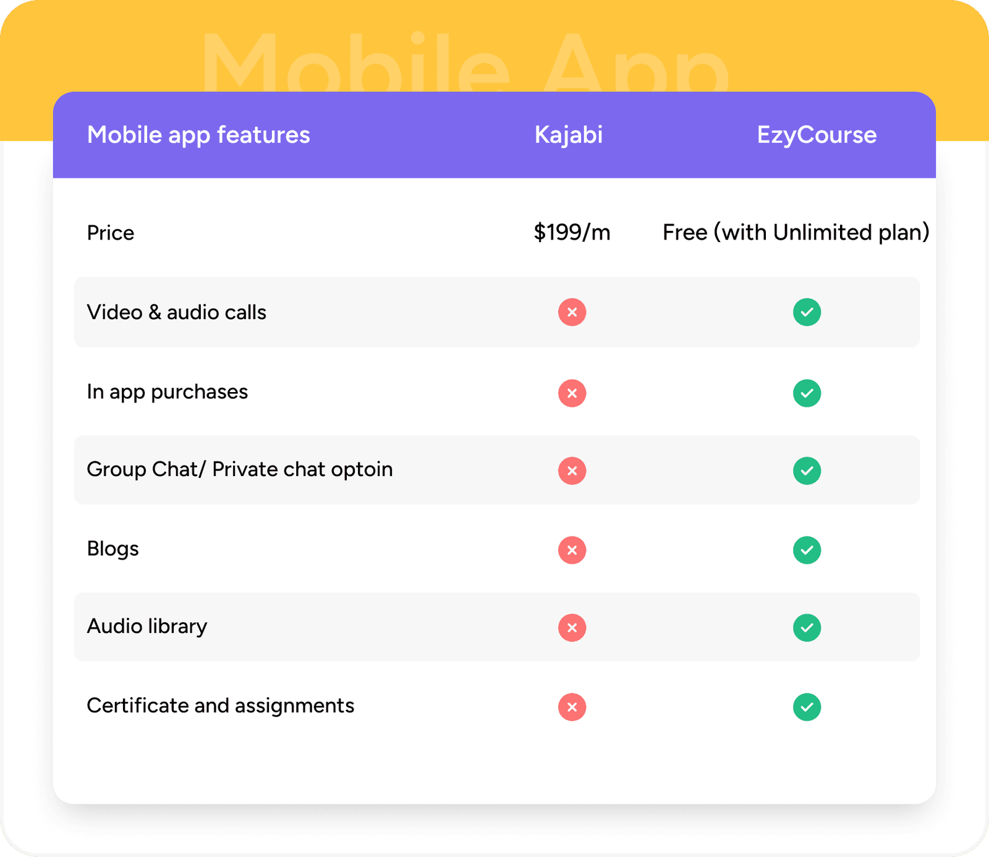The height and width of the screenshot is (857, 989).
Task: Click green check for Group Chat row
Action: (807, 471)
